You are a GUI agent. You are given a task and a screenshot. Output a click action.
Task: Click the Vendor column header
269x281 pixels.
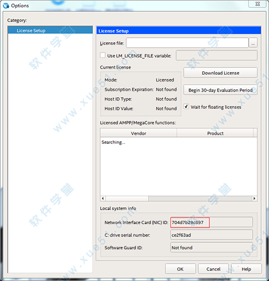click(x=138, y=133)
